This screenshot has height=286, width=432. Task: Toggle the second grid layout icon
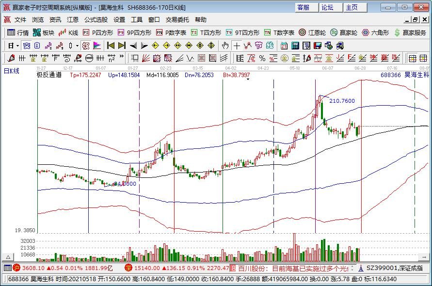(423, 59)
